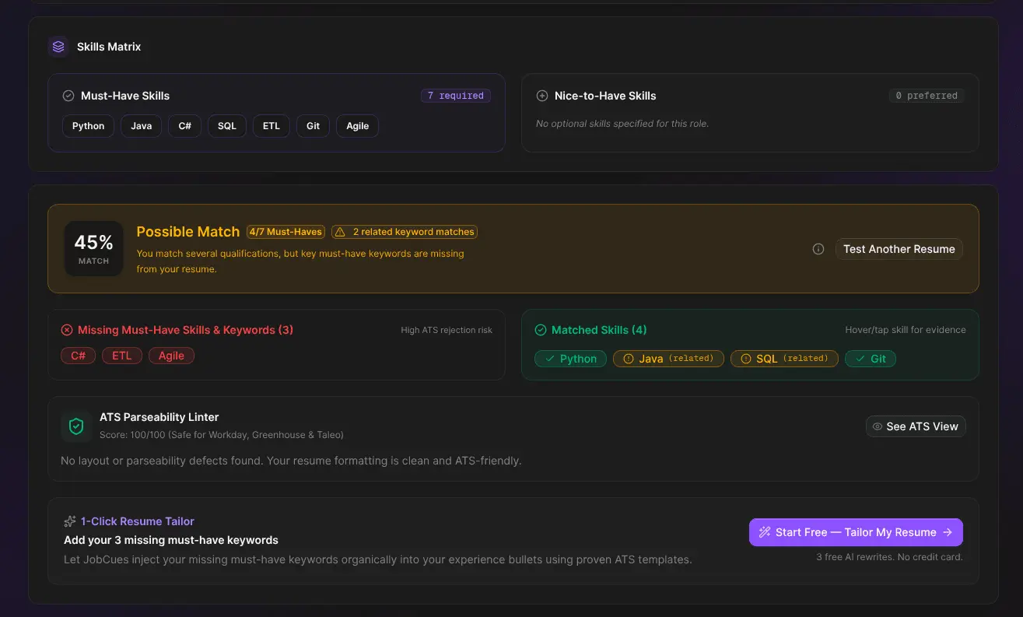Select the C# must-have skill chip
The height and width of the screenshot is (617, 1023).
[x=185, y=126]
